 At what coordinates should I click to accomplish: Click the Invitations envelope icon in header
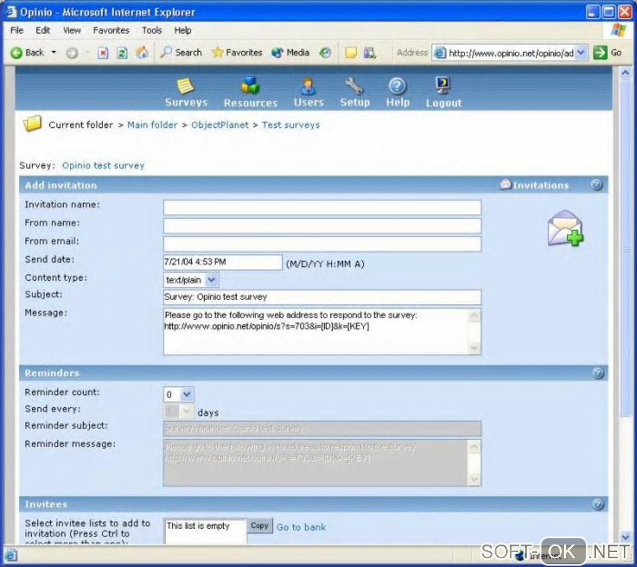tap(505, 185)
